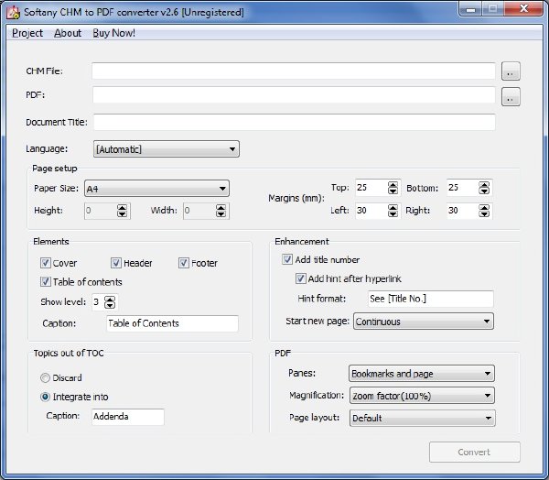Click the Left margin value field
Screen dimensions: 549x480
[371, 211]
